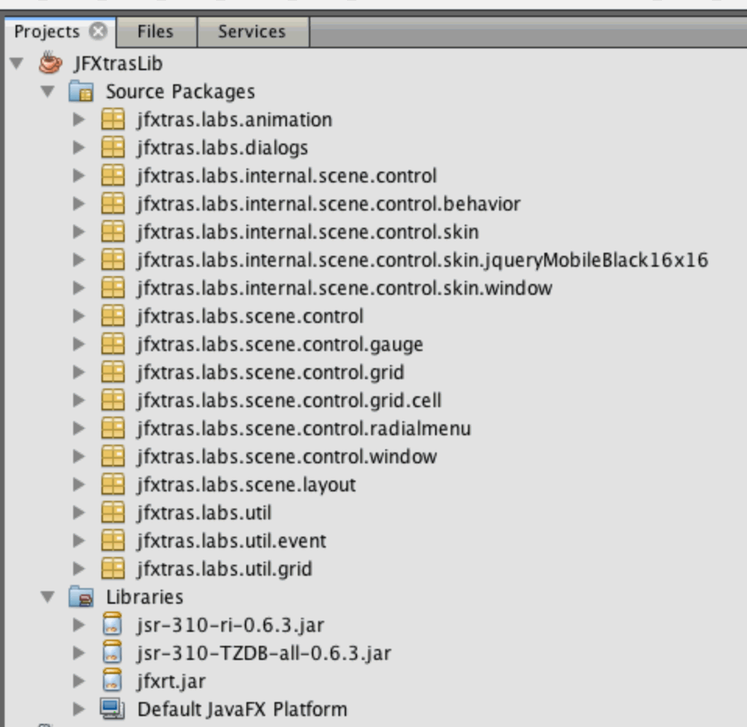Switch to the Files tab
The height and width of the screenshot is (727, 747).
tap(155, 32)
